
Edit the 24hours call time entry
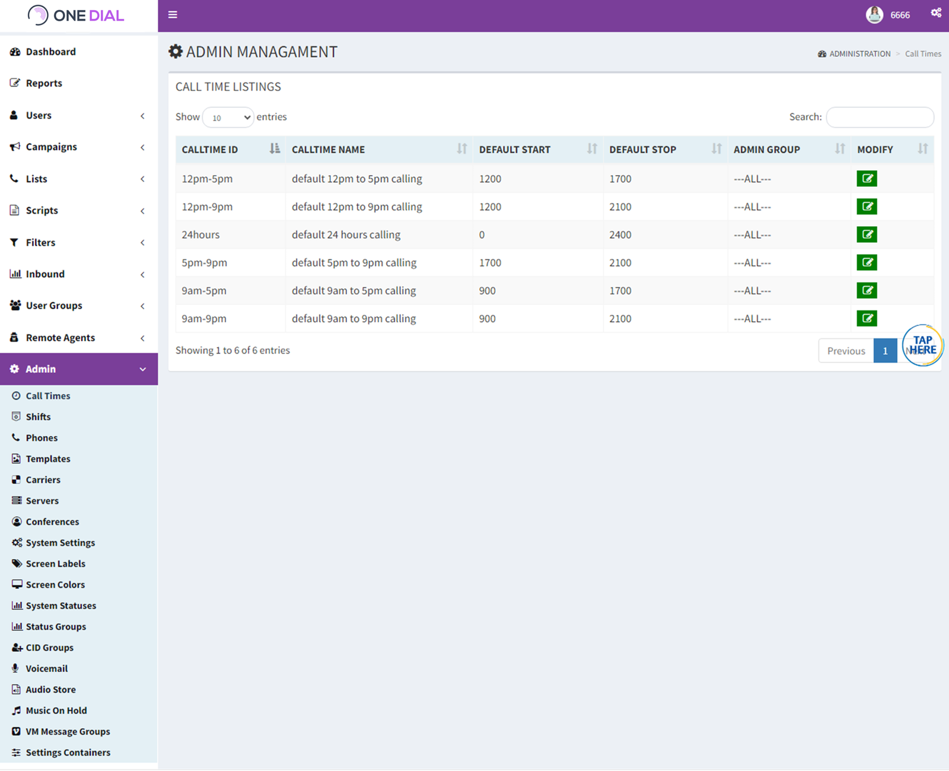click(x=867, y=234)
